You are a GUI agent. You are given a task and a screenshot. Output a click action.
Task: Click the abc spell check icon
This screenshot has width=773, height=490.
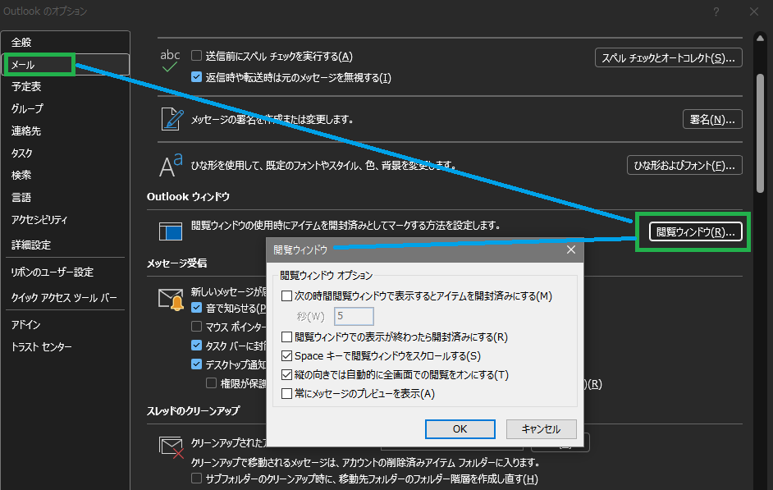click(170, 61)
